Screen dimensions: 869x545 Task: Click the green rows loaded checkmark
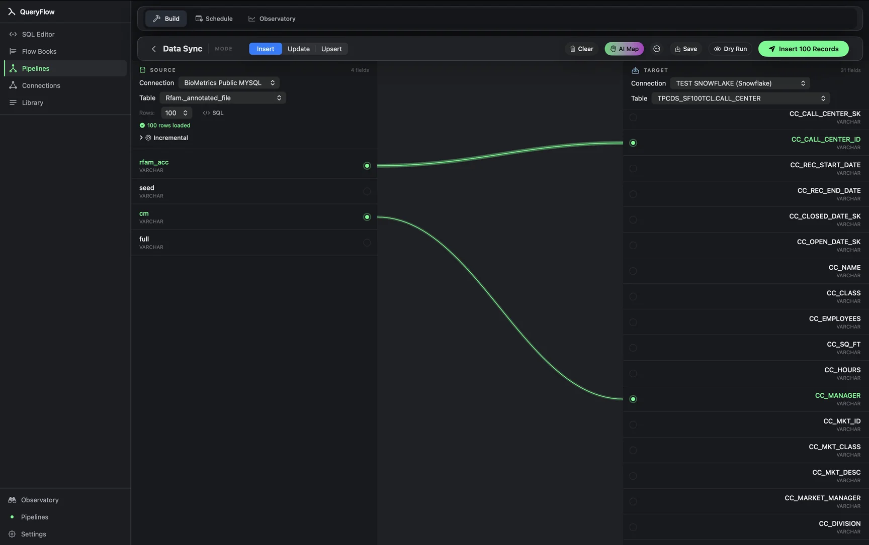click(142, 126)
